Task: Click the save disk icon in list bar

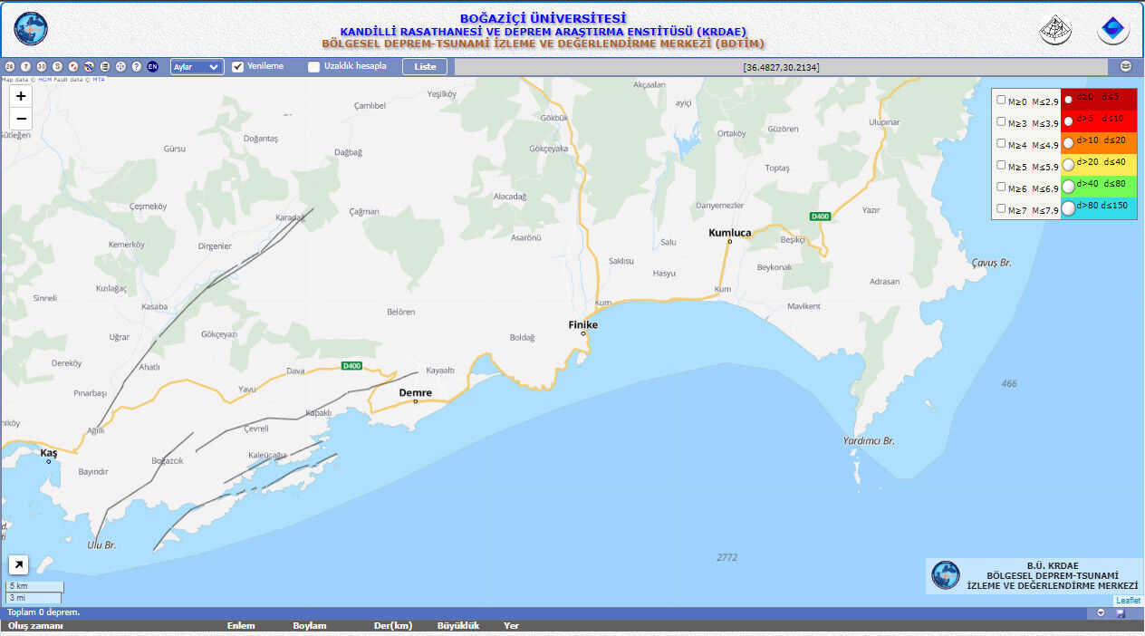Action: (1121, 613)
